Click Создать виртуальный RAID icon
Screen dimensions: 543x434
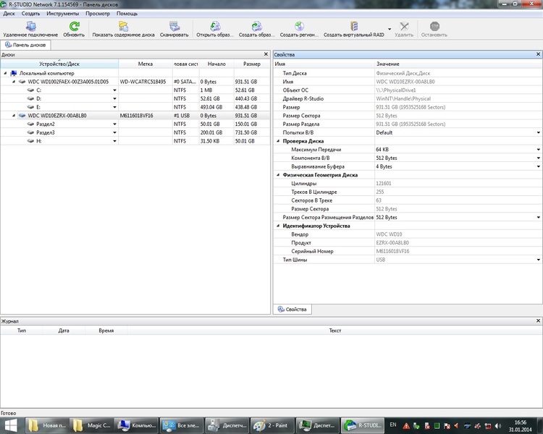click(353, 26)
